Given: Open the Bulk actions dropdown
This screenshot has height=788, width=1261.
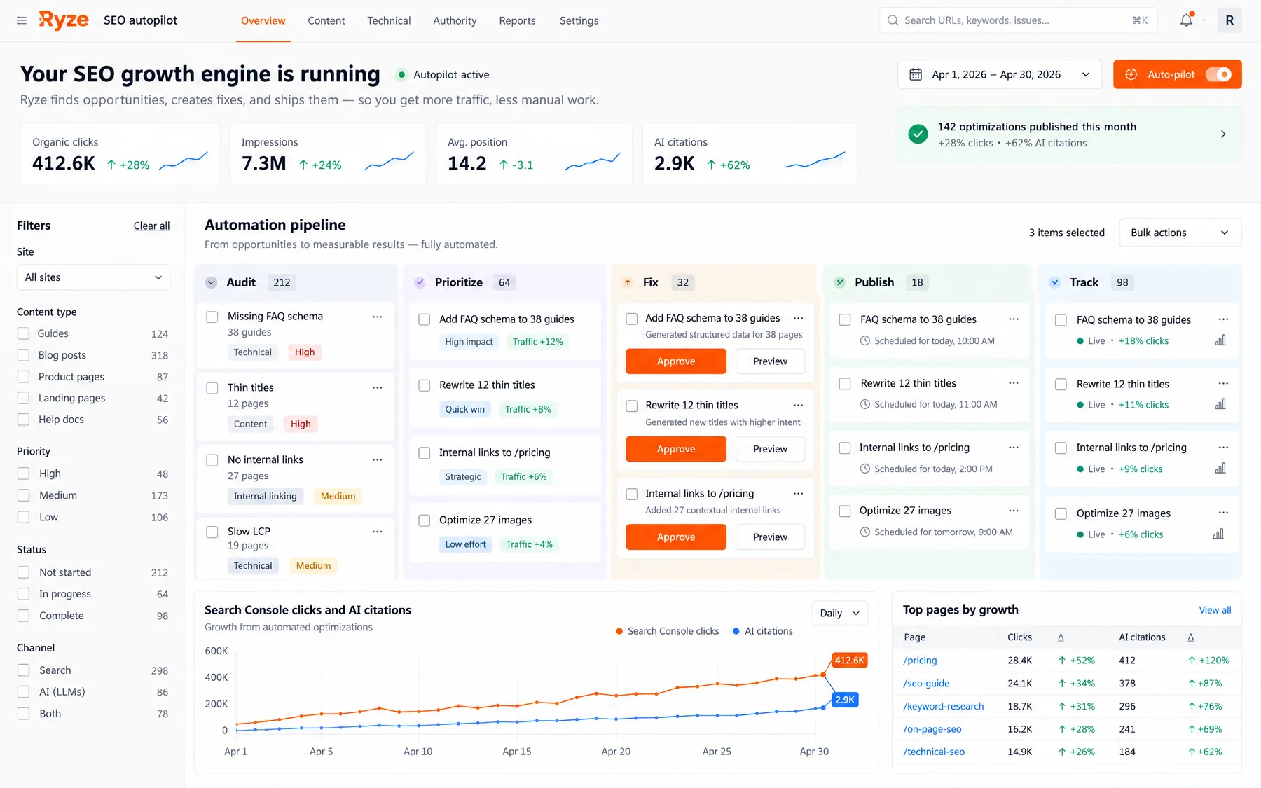Looking at the screenshot, I should pos(1180,233).
